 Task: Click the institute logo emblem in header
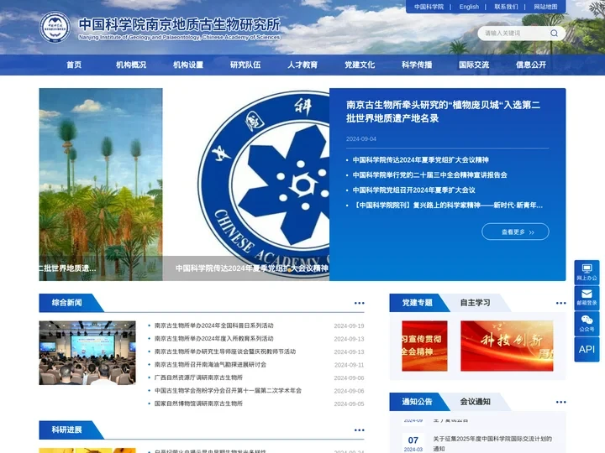55,27
